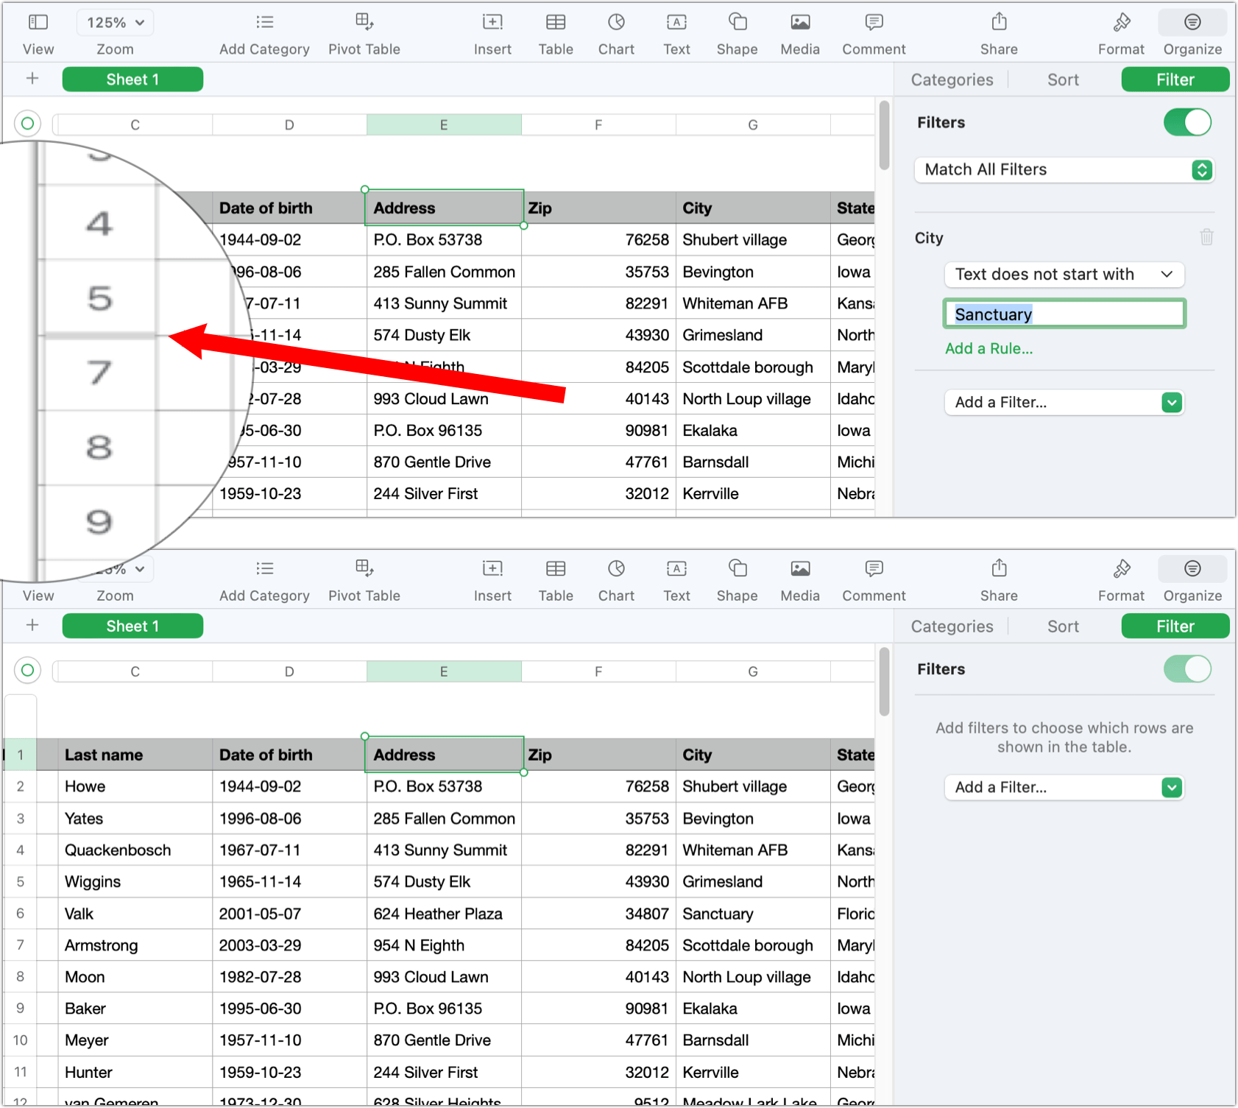Image resolution: width=1238 pixels, height=1108 pixels.
Task: Toggle Filters switch above the empty filters message
Action: (x=1186, y=669)
